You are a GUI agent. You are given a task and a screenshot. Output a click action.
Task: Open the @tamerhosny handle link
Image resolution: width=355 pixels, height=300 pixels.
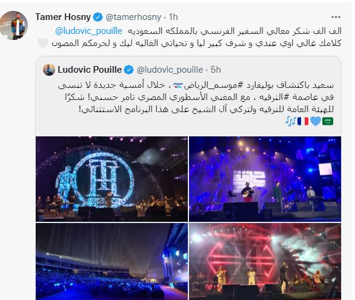click(133, 17)
